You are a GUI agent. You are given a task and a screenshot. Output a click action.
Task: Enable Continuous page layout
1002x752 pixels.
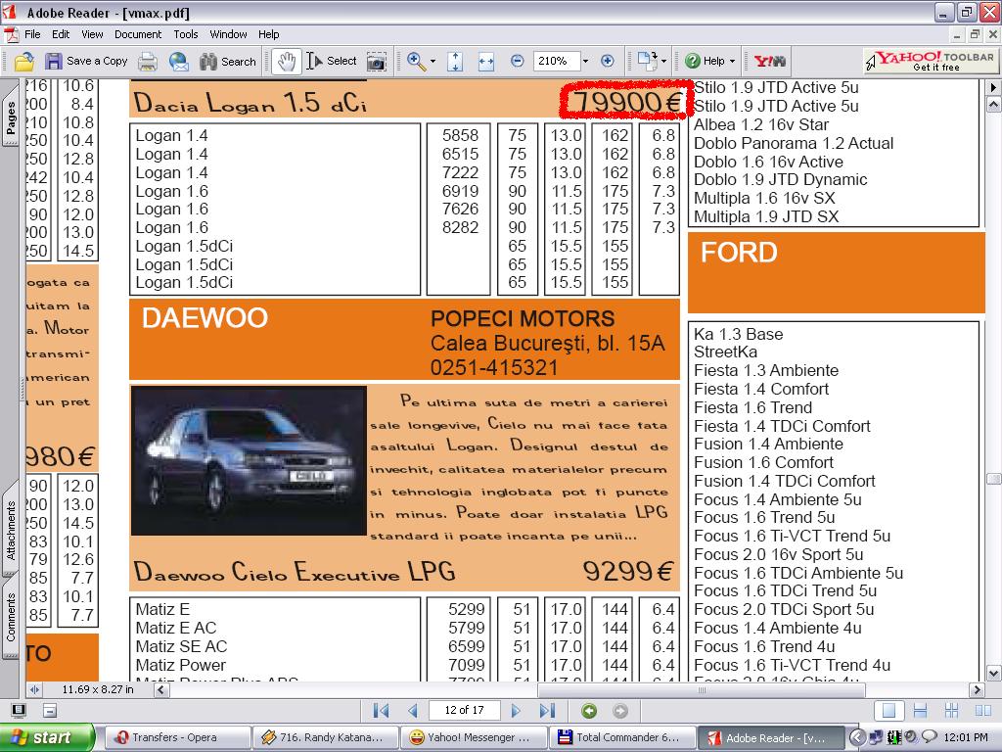920,710
